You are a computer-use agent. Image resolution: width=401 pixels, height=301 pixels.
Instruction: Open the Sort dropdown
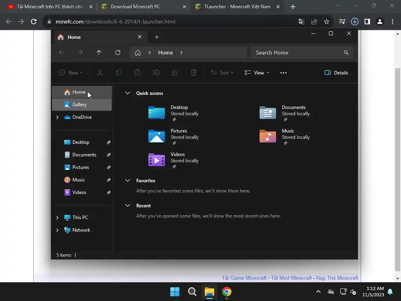pos(222,73)
